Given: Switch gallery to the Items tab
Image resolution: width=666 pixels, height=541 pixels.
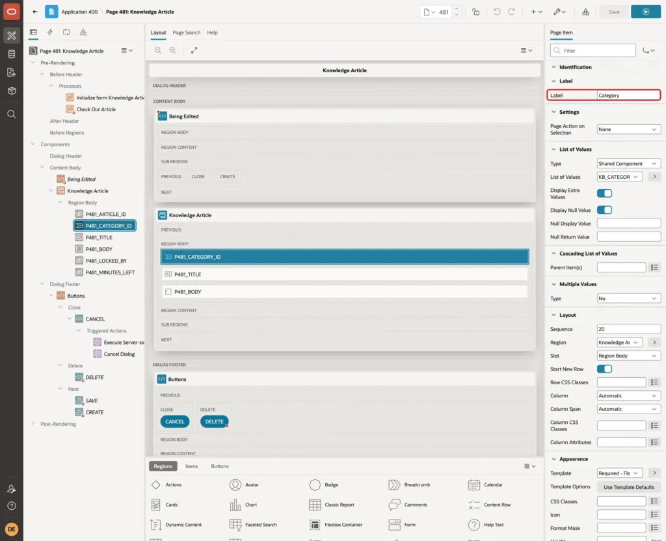Looking at the screenshot, I should click(192, 466).
